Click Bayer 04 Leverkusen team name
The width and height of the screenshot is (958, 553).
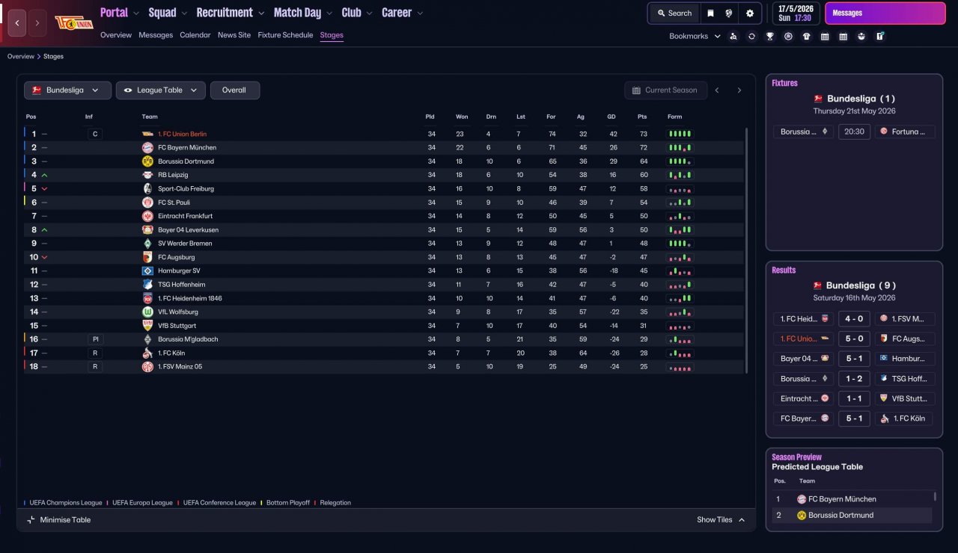coord(189,230)
